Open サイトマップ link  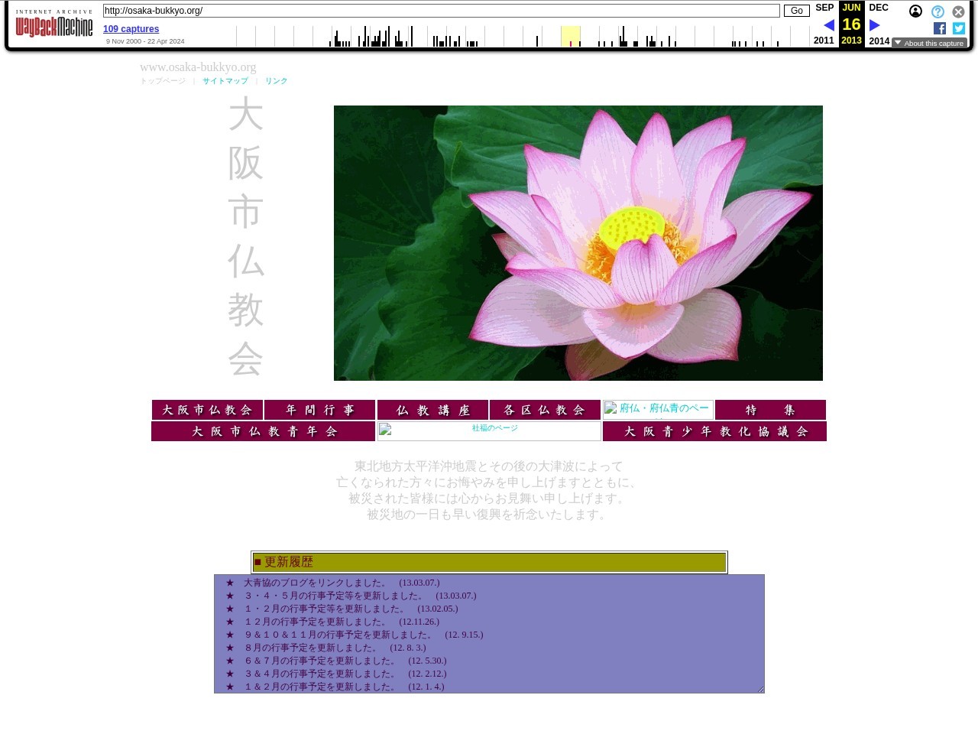(225, 81)
